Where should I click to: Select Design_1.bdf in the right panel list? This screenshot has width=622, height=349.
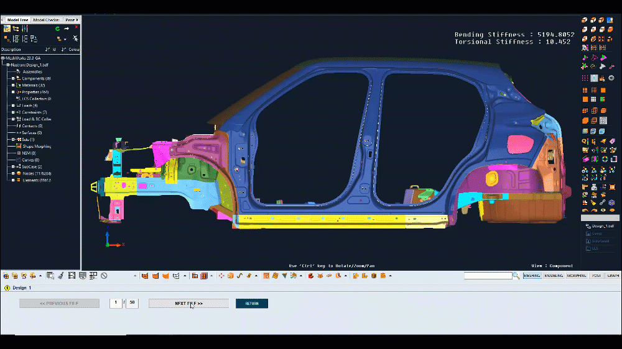[x=601, y=226]
